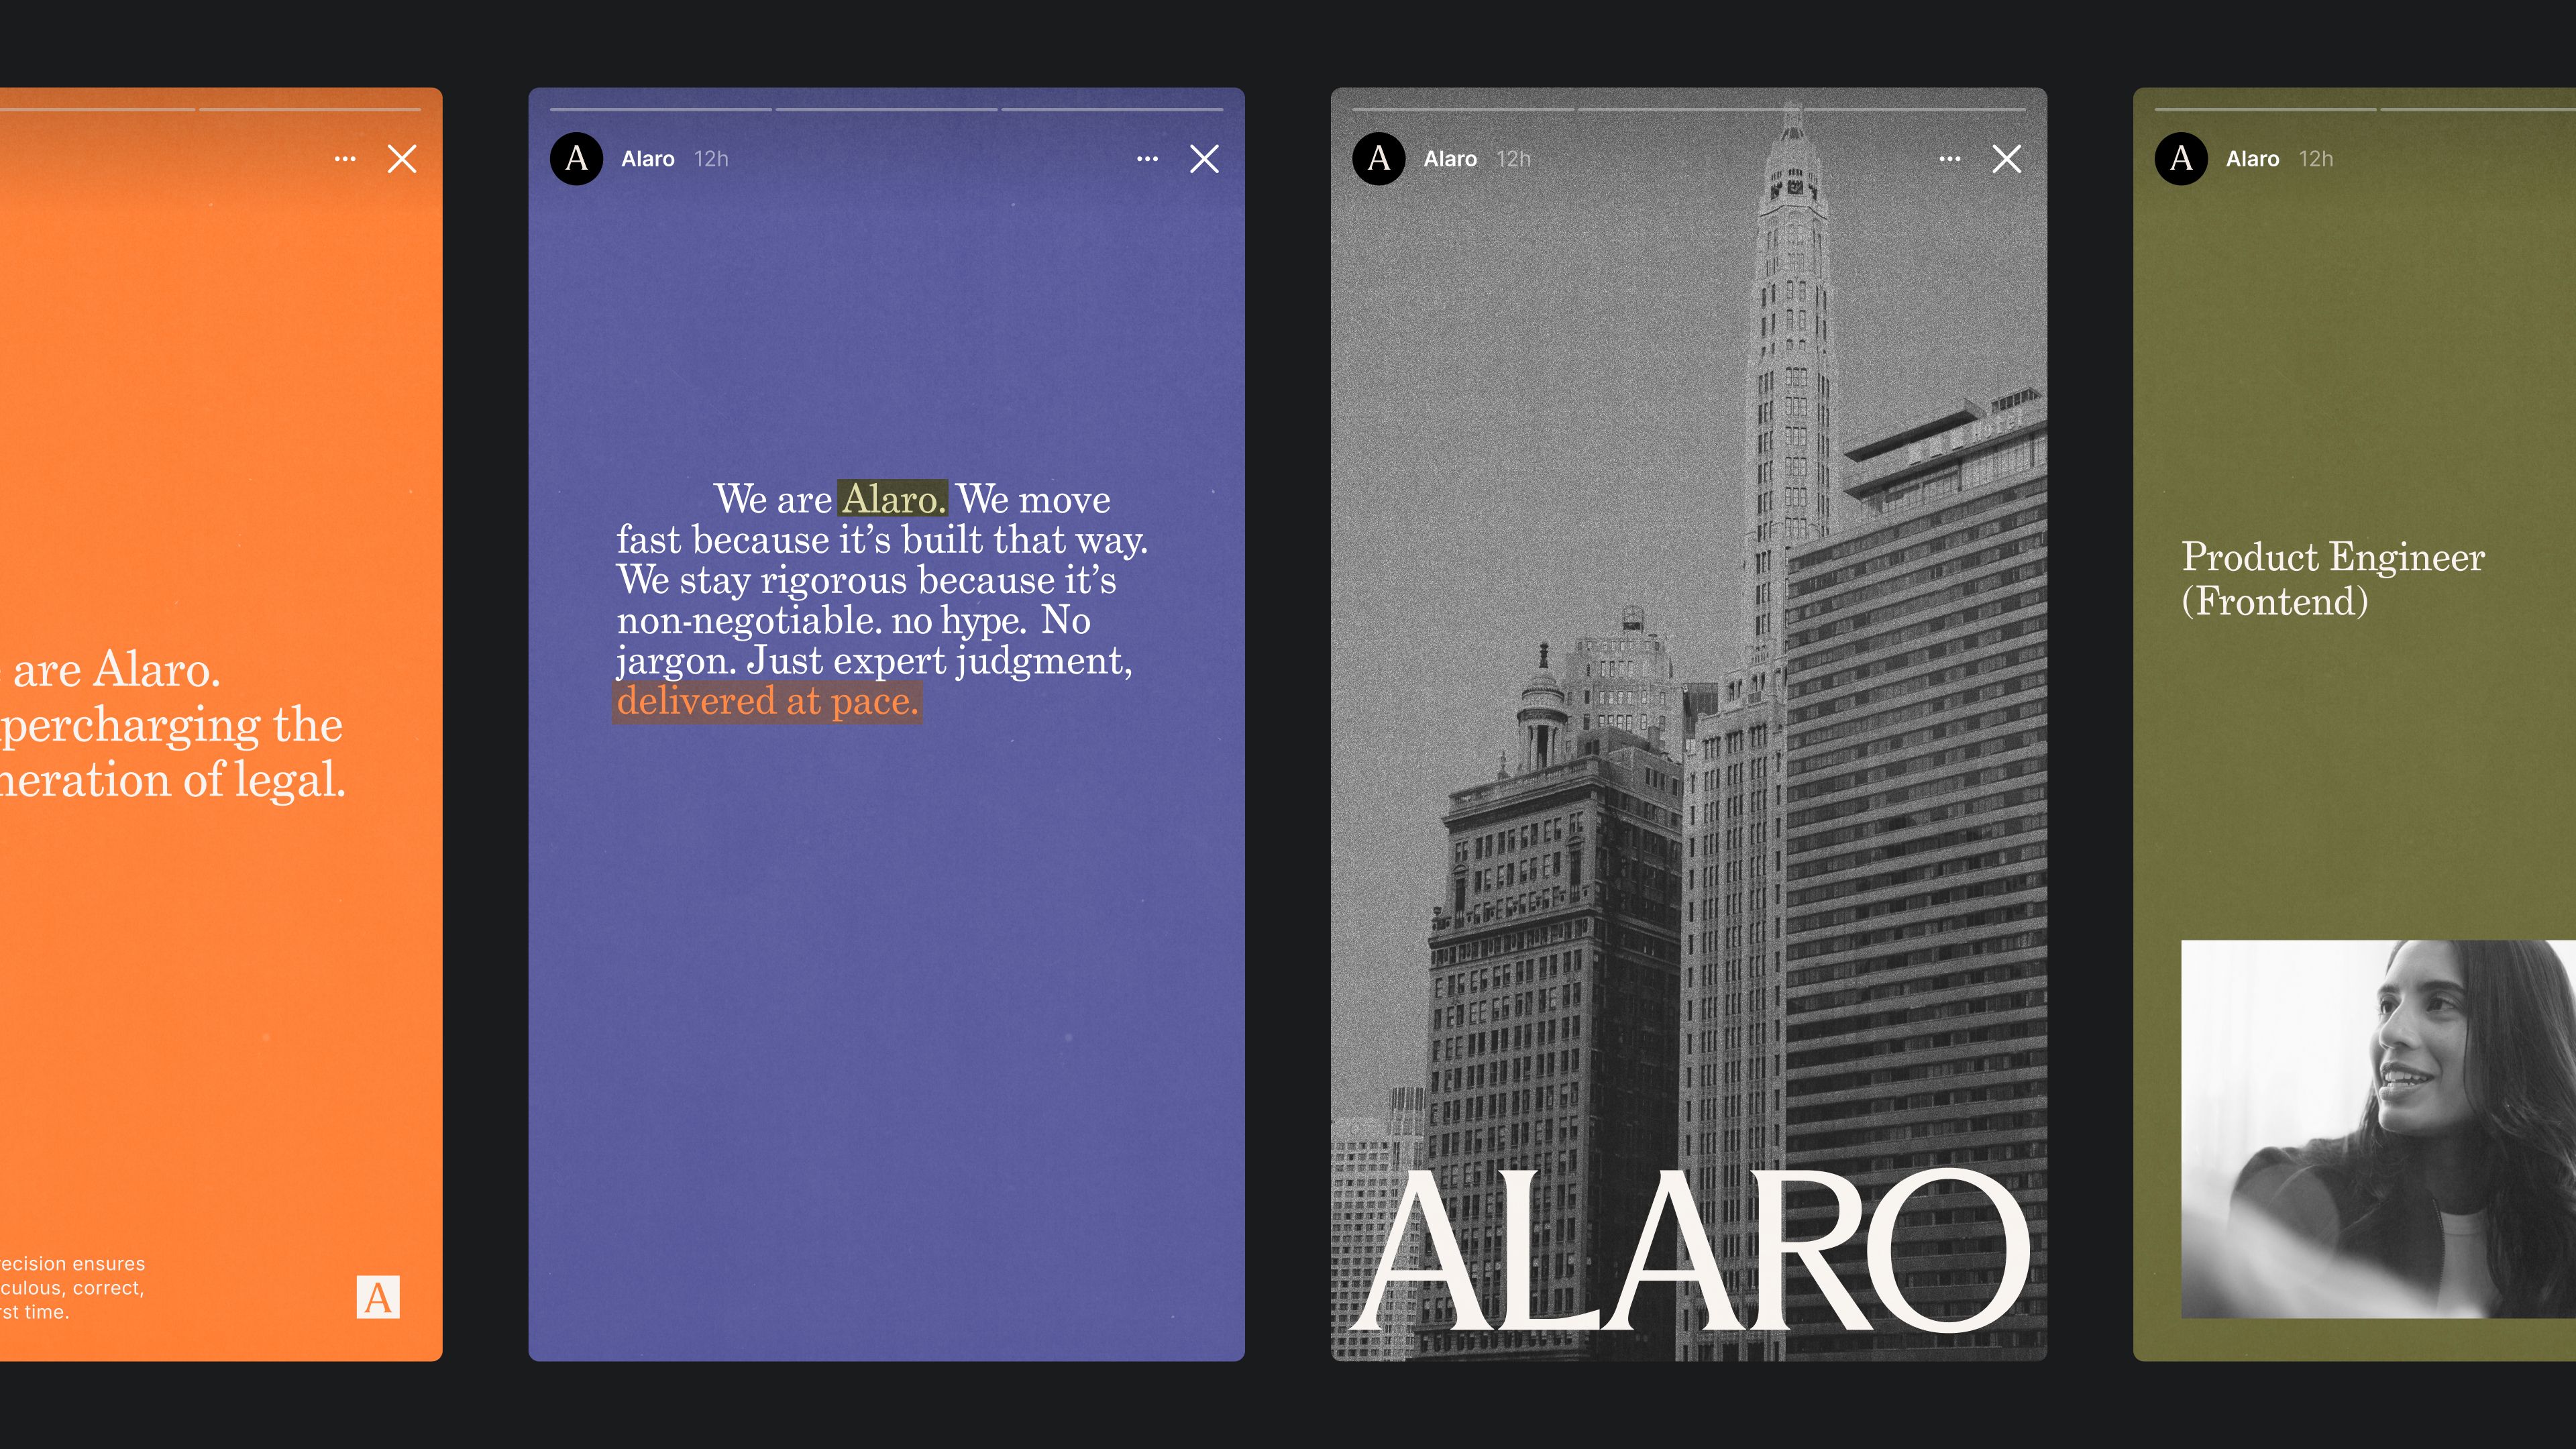
Task: Click the 12h timestamp on the green story
Action: click(x=2315, y=159)
